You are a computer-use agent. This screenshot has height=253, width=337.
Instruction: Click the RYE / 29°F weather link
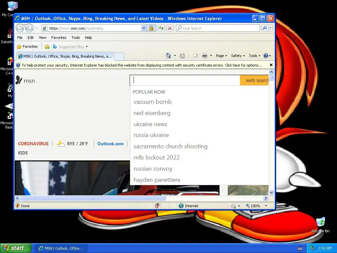[72, 144]
